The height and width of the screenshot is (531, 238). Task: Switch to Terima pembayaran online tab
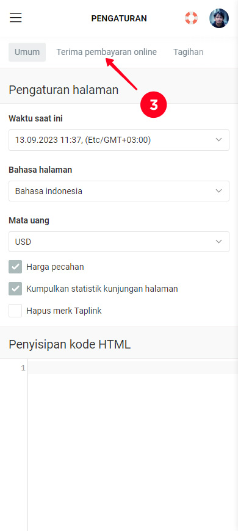(106, 52)
